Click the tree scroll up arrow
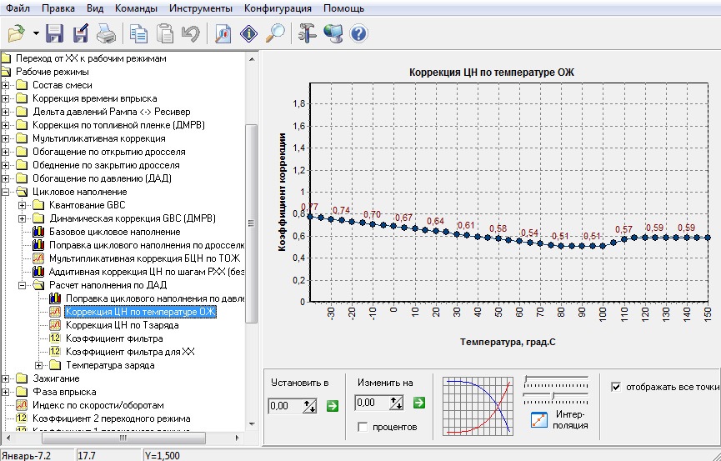Image resolution: width=721 pixels, height=461 pixels. 252,59
